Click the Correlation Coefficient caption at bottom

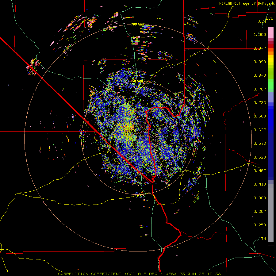coord(139,274)
